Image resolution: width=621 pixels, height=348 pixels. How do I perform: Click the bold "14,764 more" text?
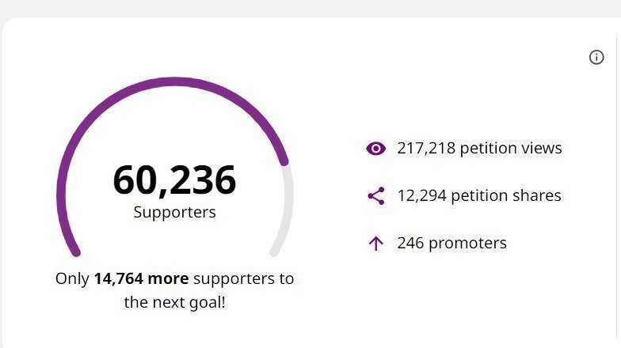pyautogui.click(x=141, y=278)
